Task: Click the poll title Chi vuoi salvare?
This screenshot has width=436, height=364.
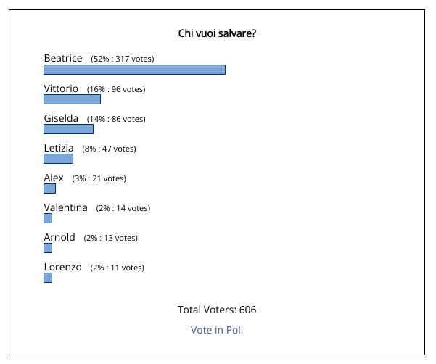Action: 217,33
